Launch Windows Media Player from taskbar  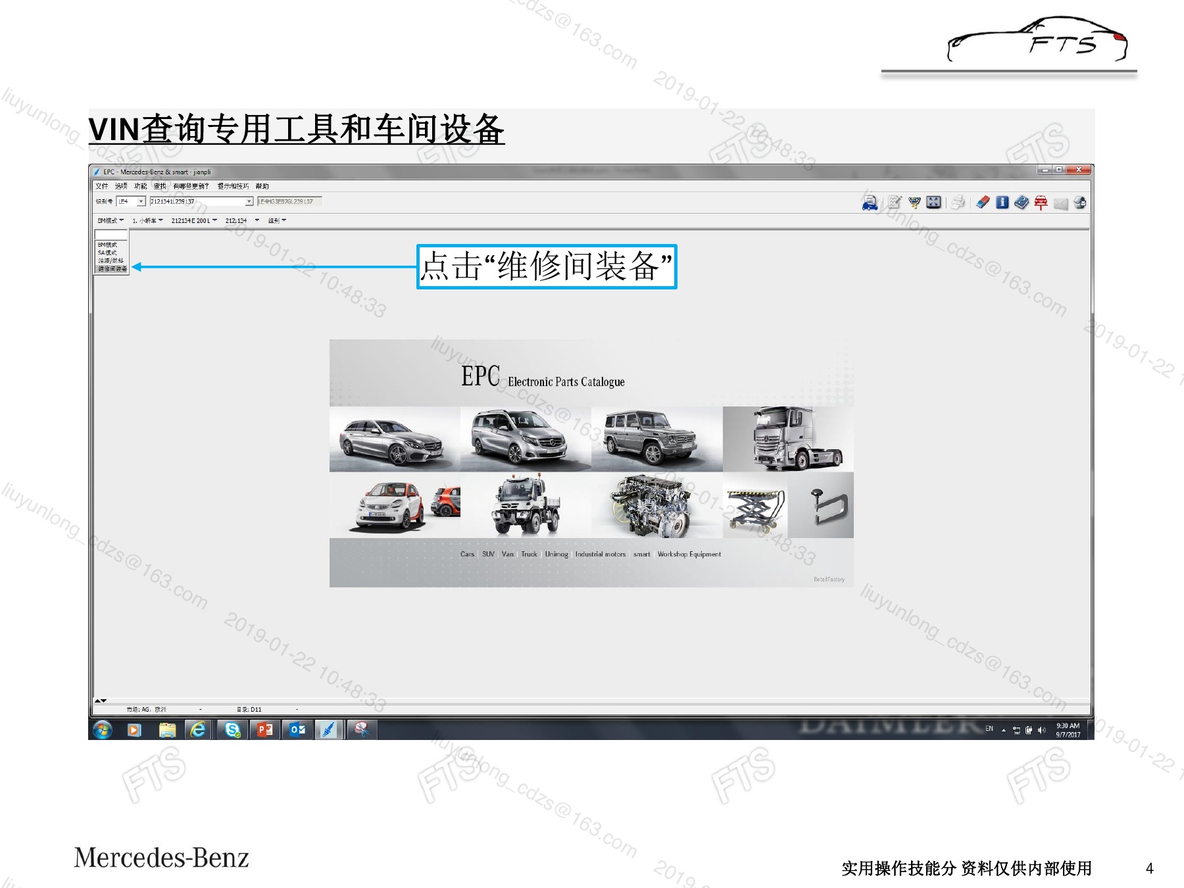pos(134,729)
